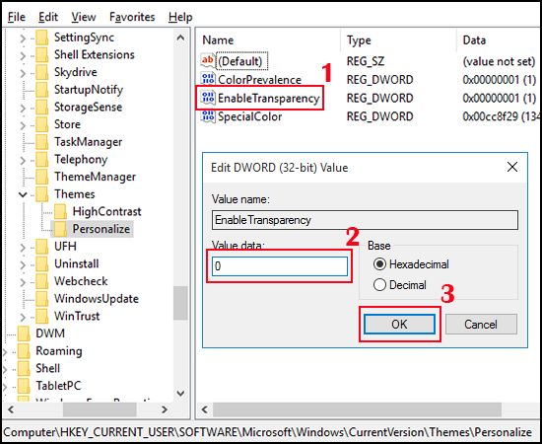Open the File menu

coord(17,17)
